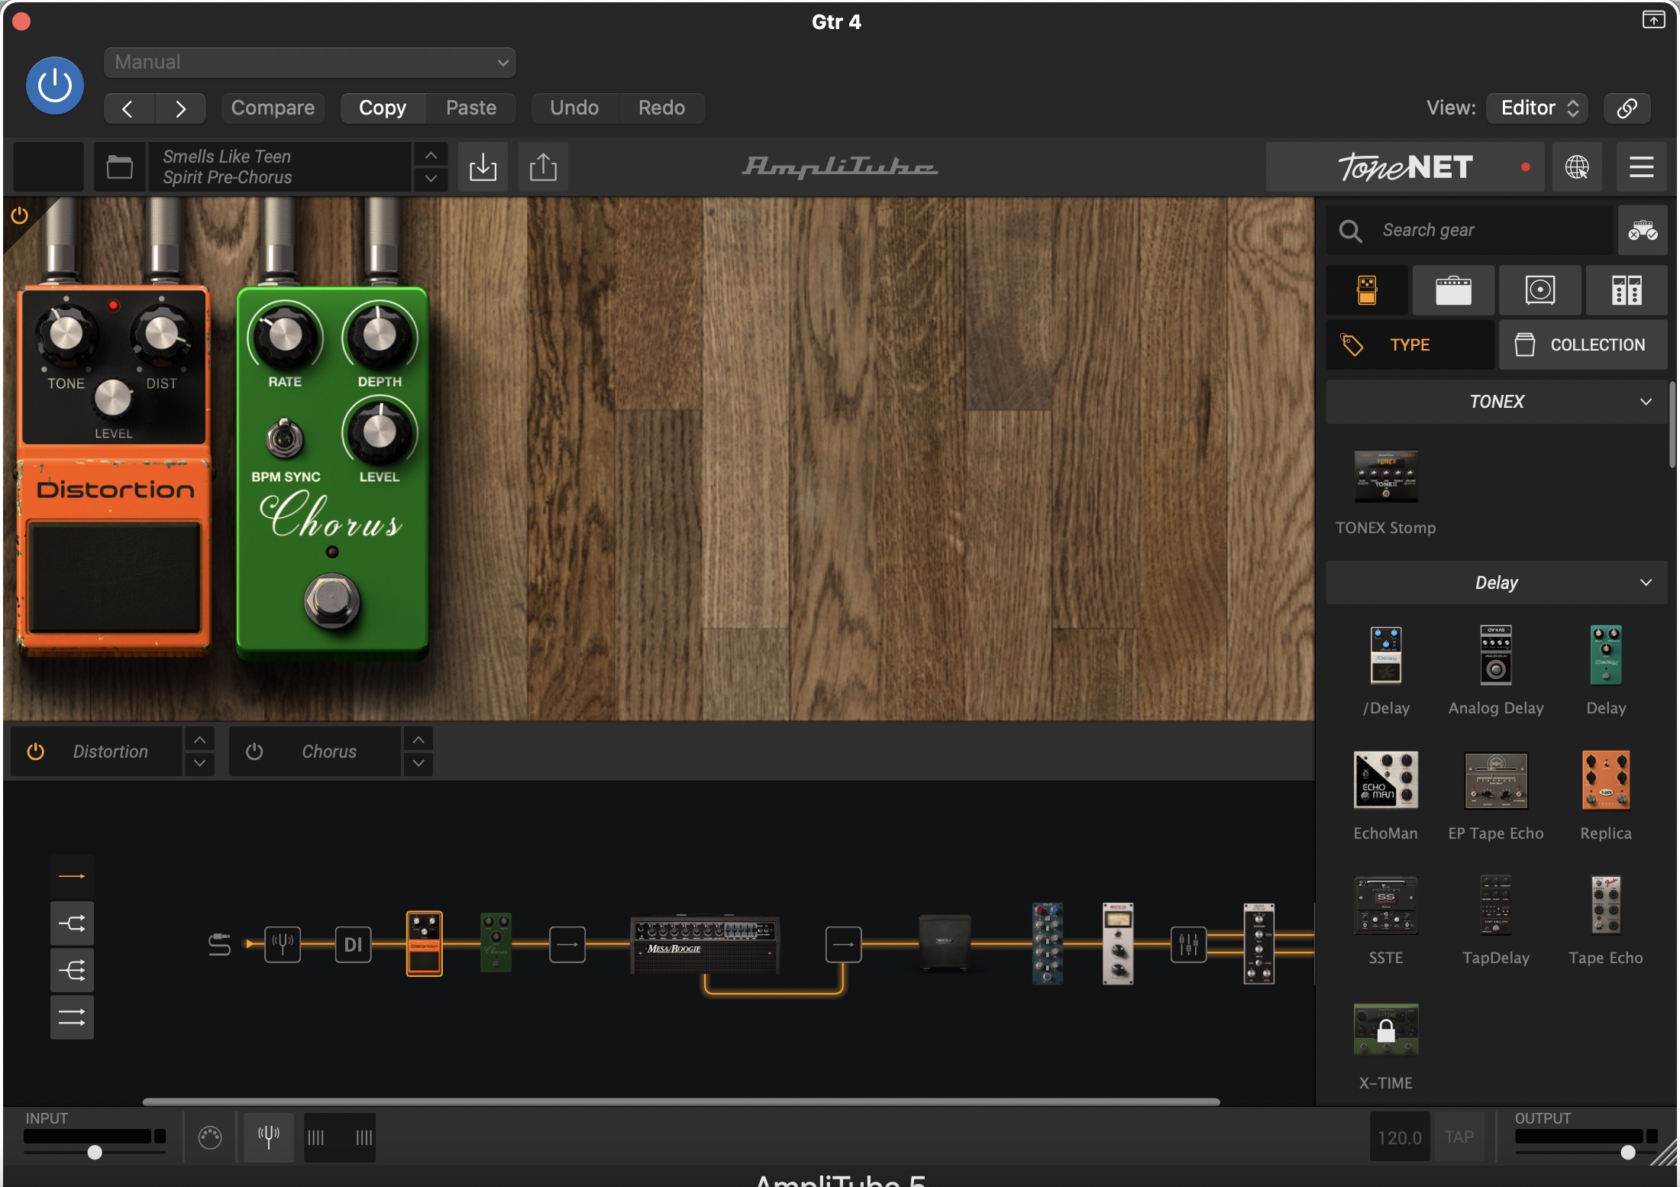Click the Redo button
The width and height of the screenshot is (1680, 1187).
(661, 108)
